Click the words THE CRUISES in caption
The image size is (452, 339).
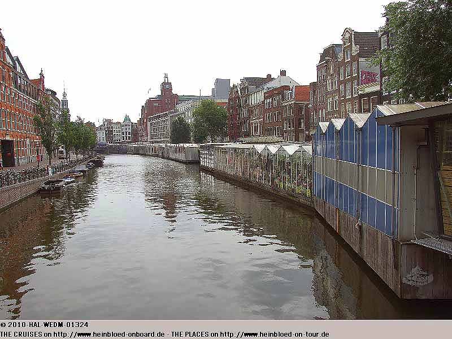coord(21,334)
